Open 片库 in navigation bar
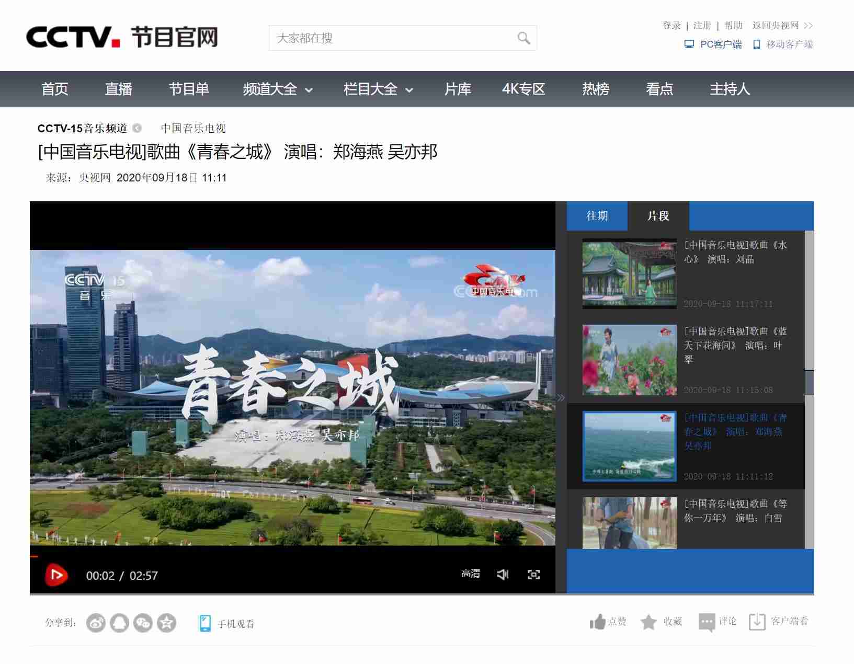Image resolution: width=854 pixels, height=664 pixels. (x=458, y=89)
